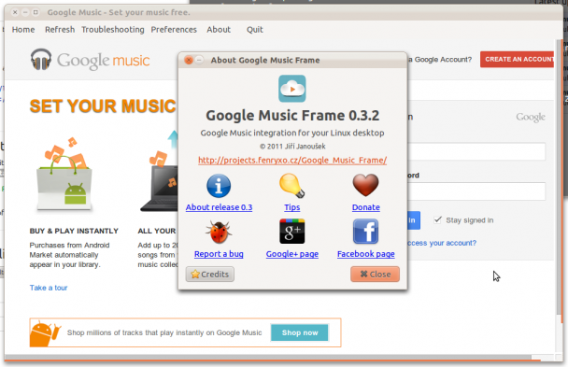Click the blue Sign in button behind the dialog
This screenshot has width=568, height=367.
click(414, 220)
